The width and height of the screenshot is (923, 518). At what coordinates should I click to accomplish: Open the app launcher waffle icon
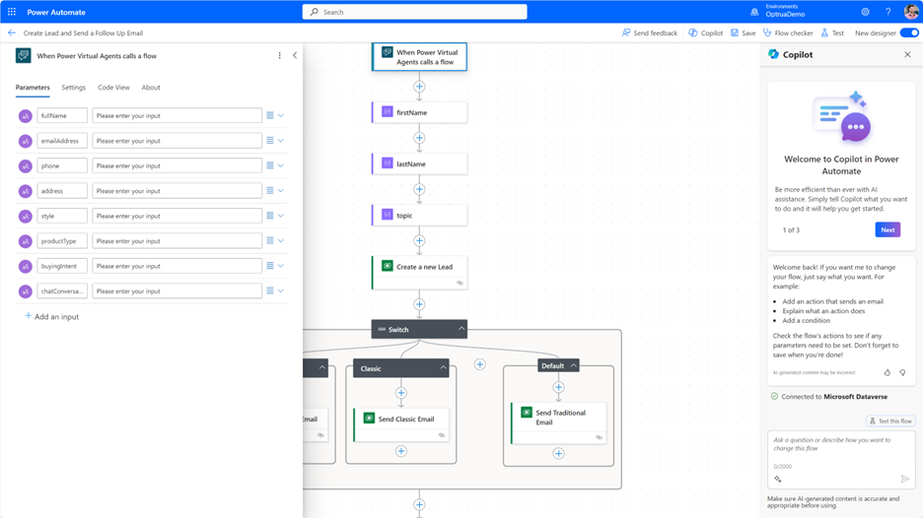pyautogui.click(x=12, y=12)
